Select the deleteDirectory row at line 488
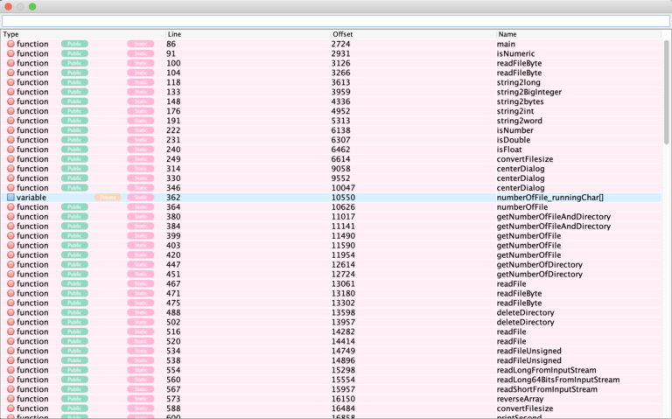 click(x=332, y=312)
